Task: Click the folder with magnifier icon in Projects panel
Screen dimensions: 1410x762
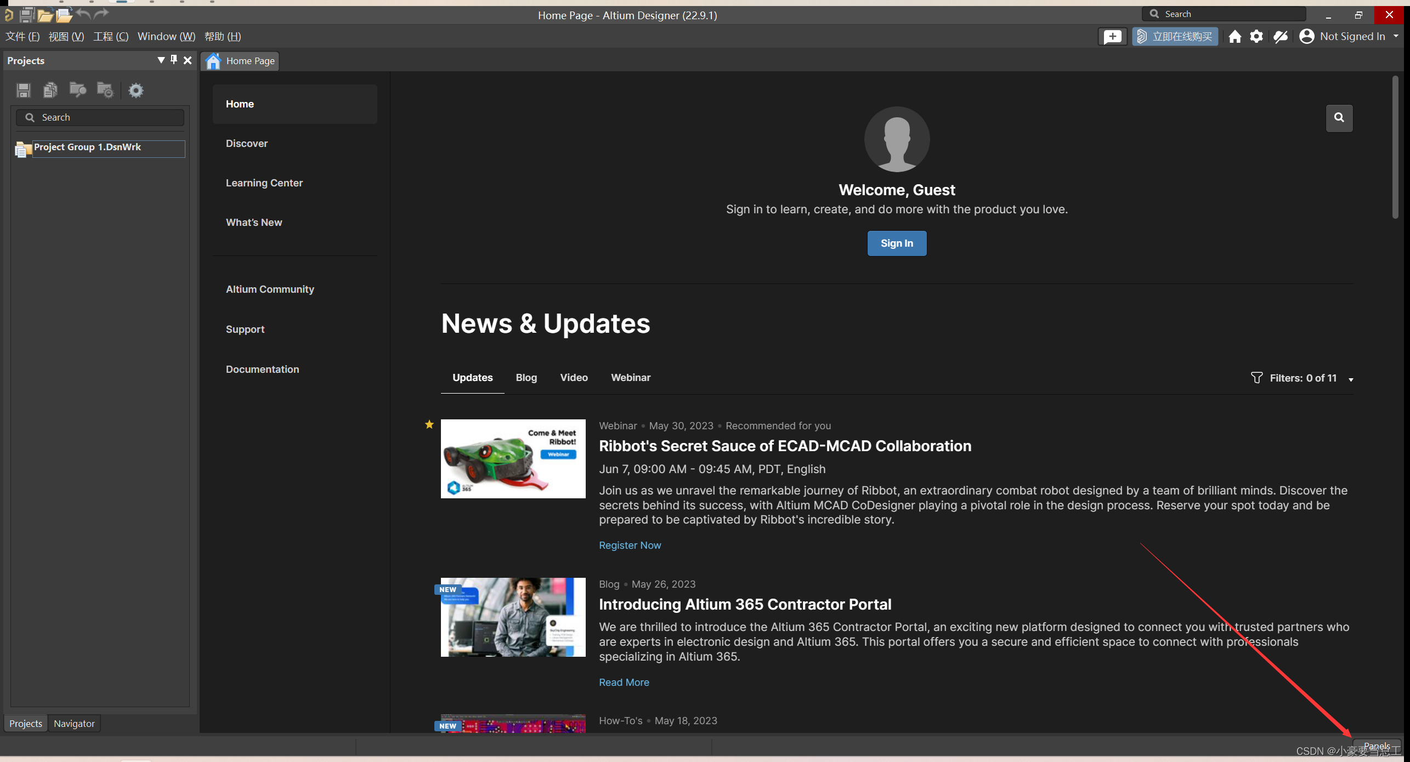Action: pos(77,90)
